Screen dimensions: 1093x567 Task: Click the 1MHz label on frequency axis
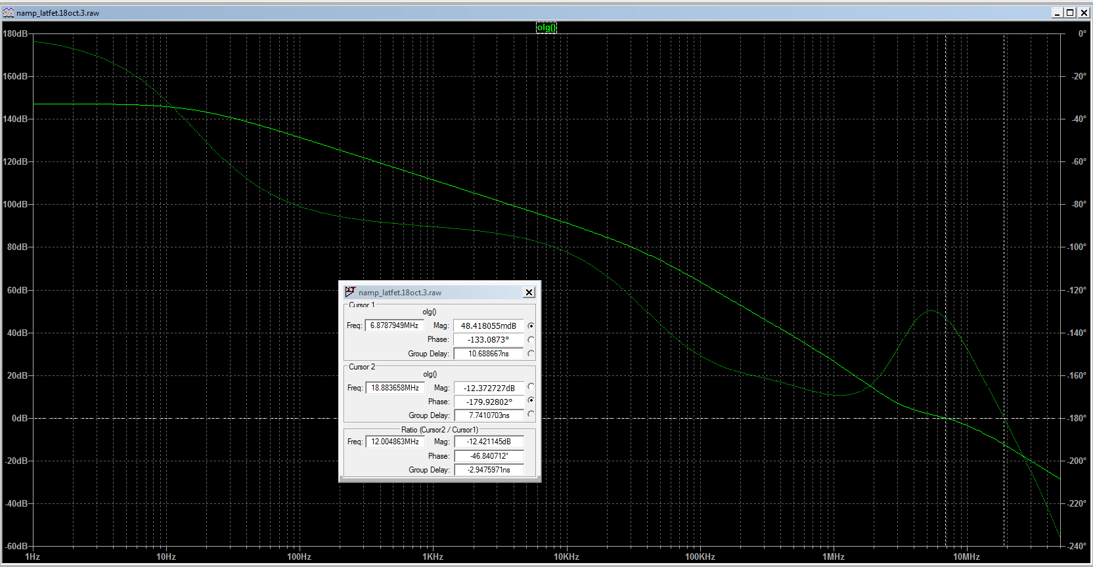[x=834, y=556]
